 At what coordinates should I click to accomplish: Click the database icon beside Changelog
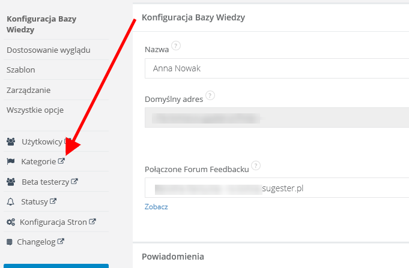coord(9,242)
